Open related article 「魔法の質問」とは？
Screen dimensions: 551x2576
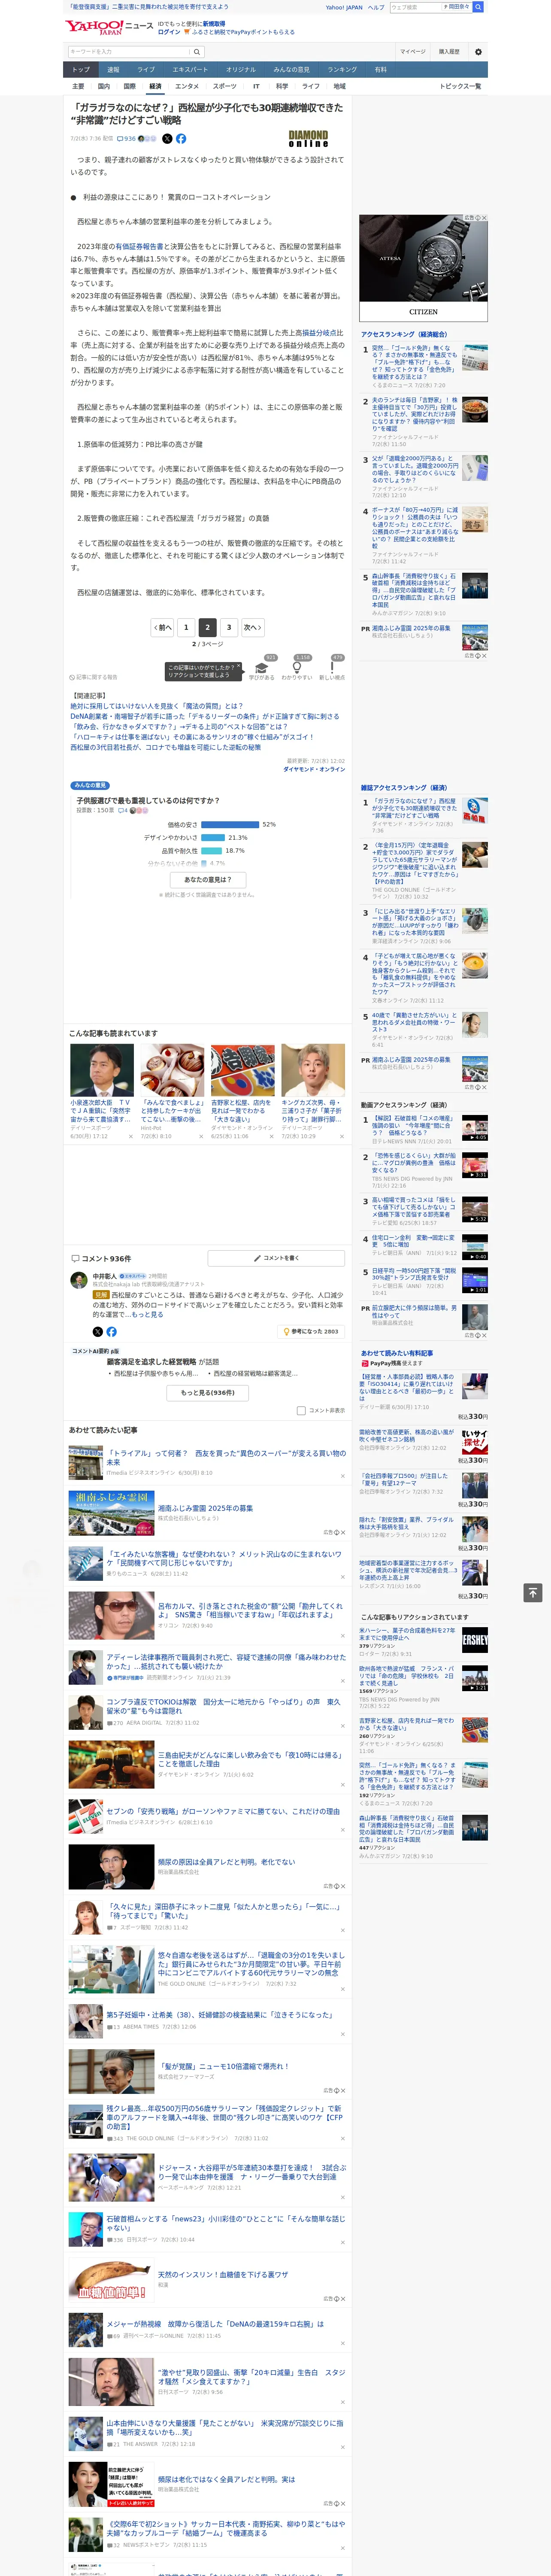pyautogui.click(x=156, y=706)
